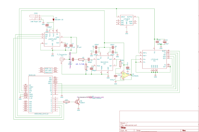Click the Rev: field in title block
This screenshot has width=199, height=132.
click(x=184, y=130)
